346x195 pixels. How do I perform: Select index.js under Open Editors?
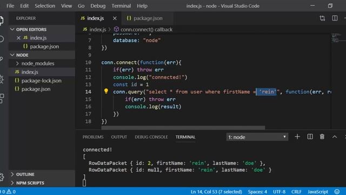click(42, 38)
